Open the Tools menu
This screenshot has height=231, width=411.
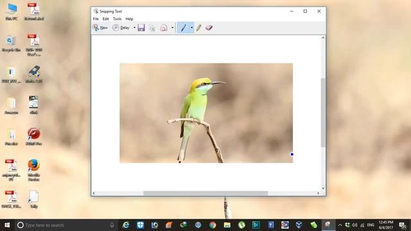[x=117, y=19]
